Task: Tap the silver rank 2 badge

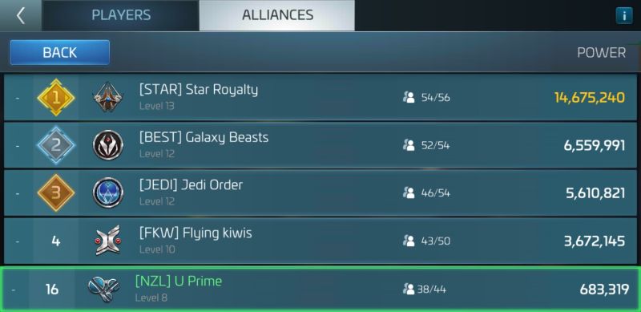Action: point(56,145)
